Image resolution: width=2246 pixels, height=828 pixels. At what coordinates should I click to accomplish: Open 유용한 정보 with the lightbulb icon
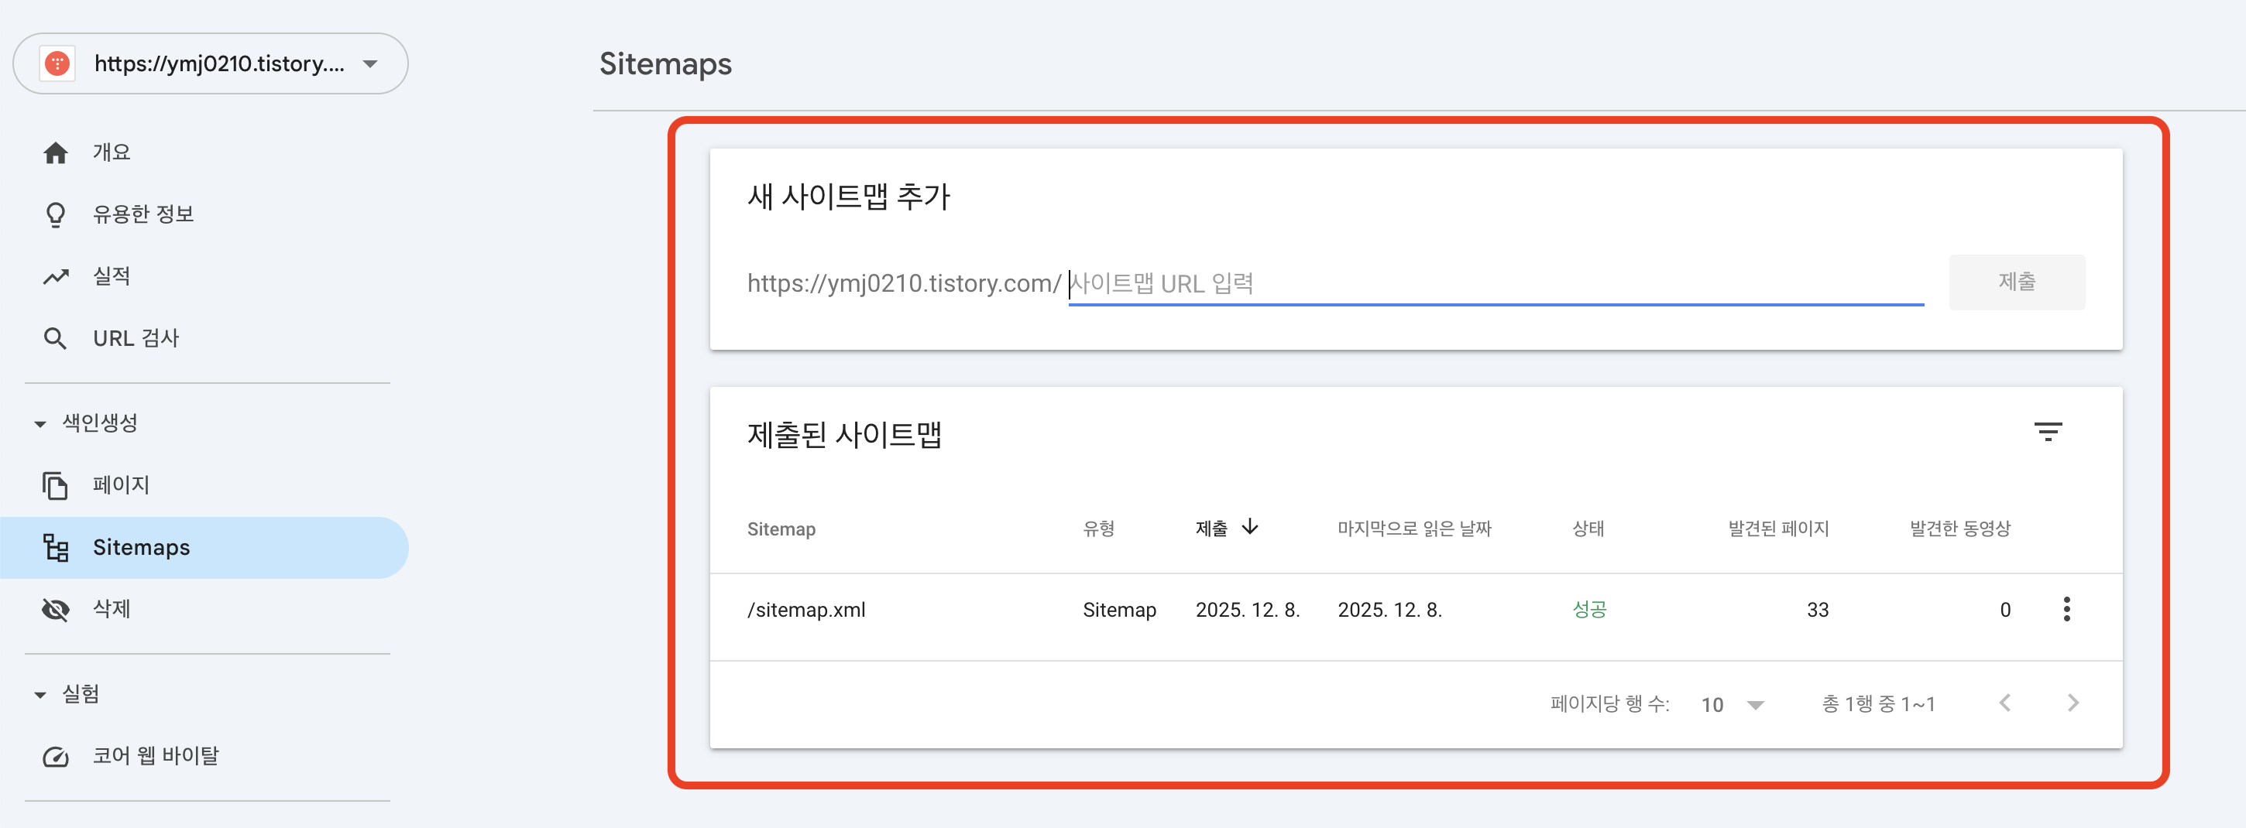[56, 213]
